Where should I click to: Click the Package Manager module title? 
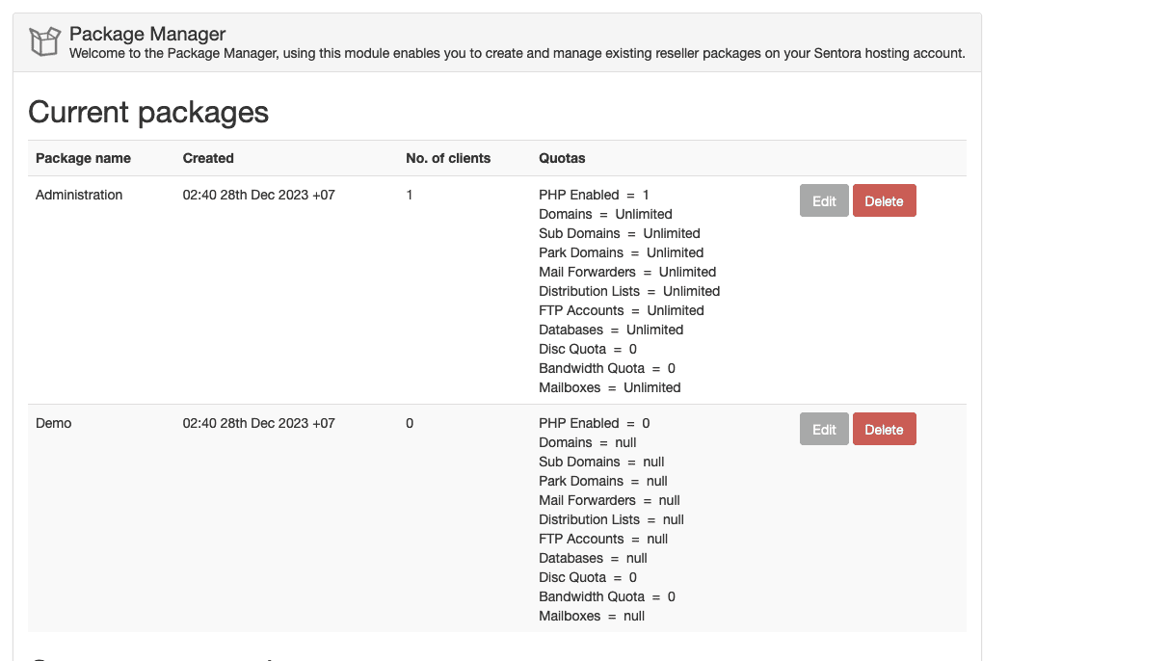pos(147,35)
